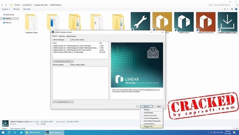Switch to LINEAR Software taskbar window
The width and height of the screenshot is (239, 135).
click(34, 132)
